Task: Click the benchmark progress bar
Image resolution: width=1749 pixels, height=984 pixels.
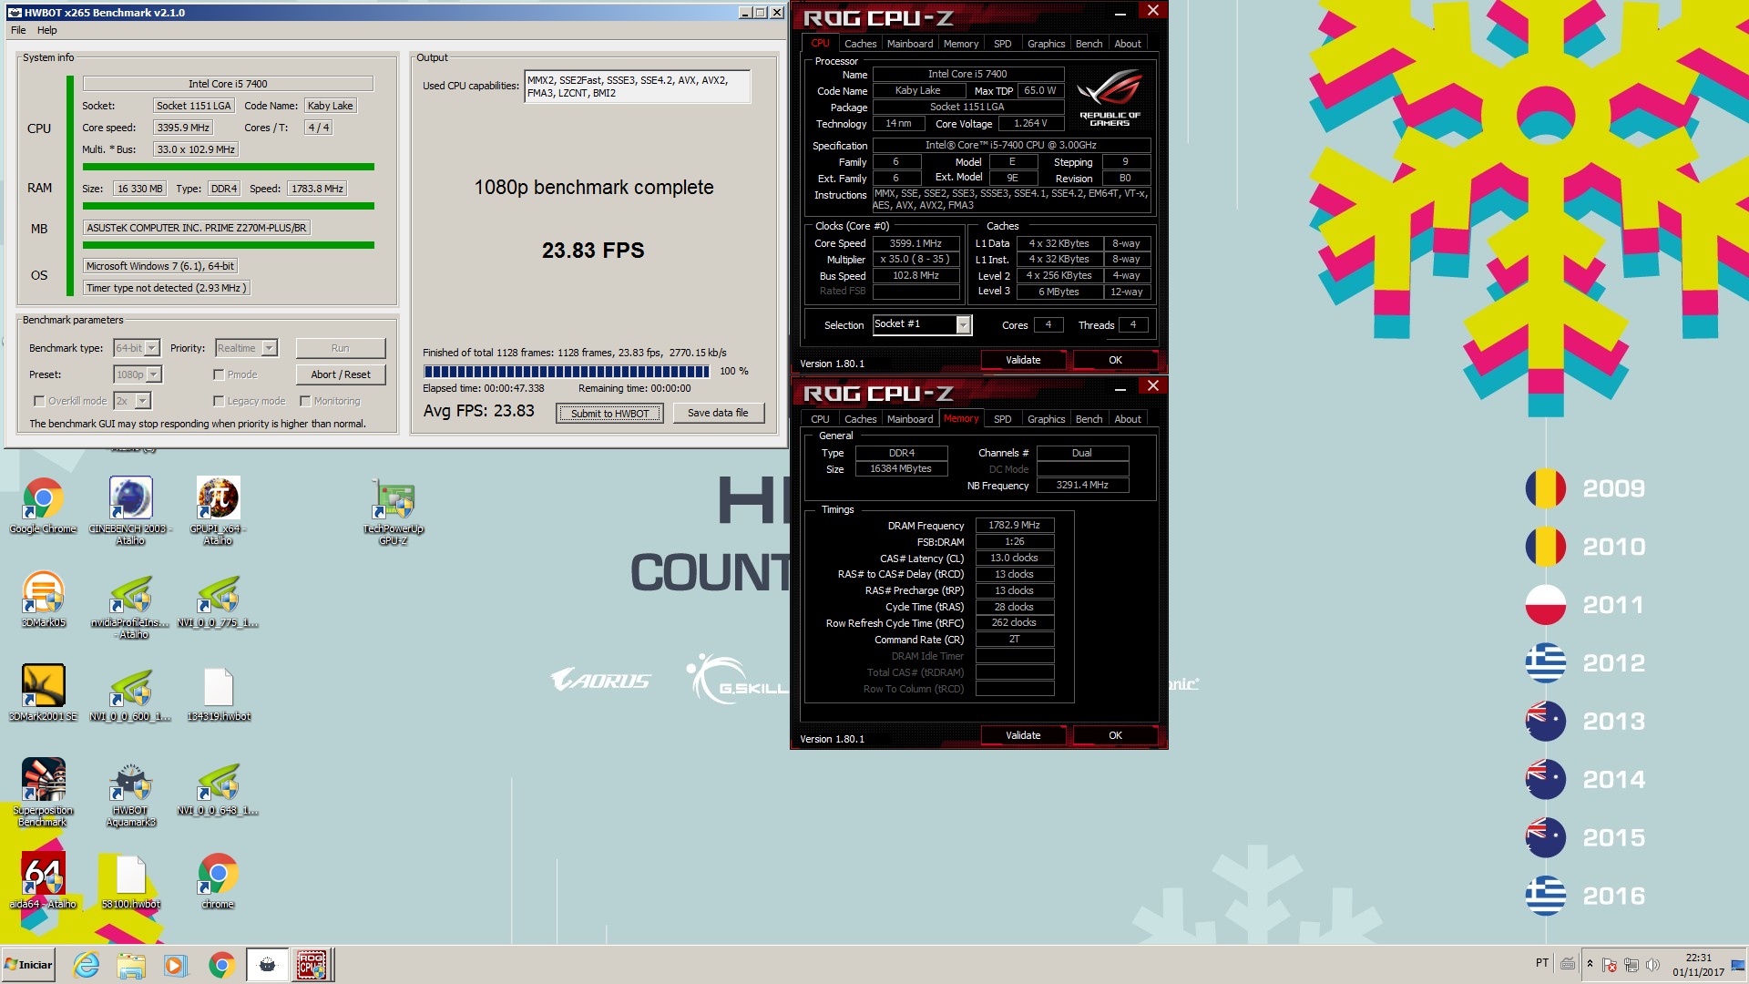Action: [x=566, y=372]
